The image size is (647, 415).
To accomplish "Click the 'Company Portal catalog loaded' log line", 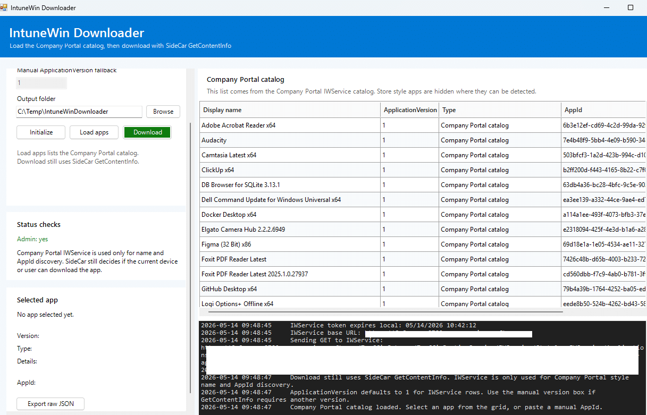I will click(402, 407).
